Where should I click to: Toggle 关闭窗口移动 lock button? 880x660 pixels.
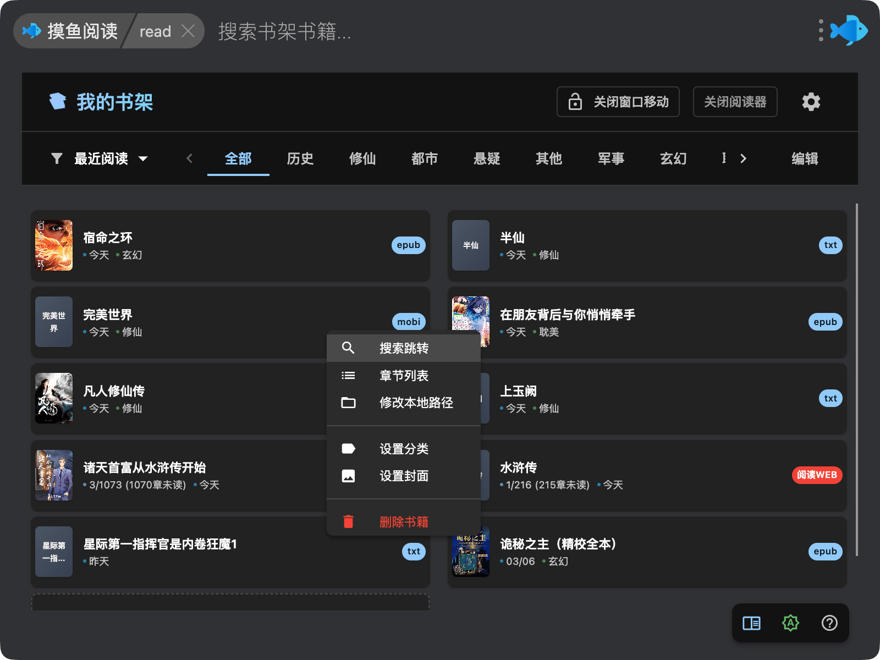pos(618,102)
